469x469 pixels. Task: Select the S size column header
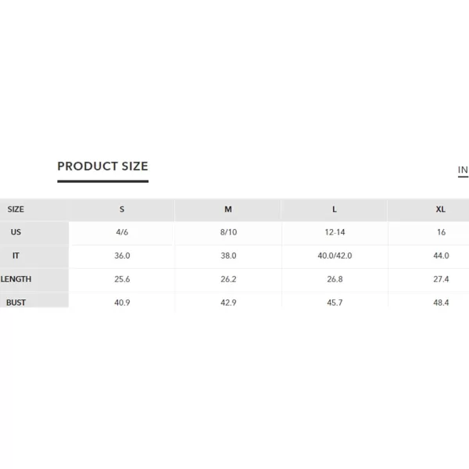[x=122, y=209]
